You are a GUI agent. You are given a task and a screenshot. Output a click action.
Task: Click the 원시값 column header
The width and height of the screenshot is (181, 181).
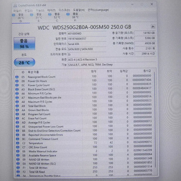tap(147, 71)
